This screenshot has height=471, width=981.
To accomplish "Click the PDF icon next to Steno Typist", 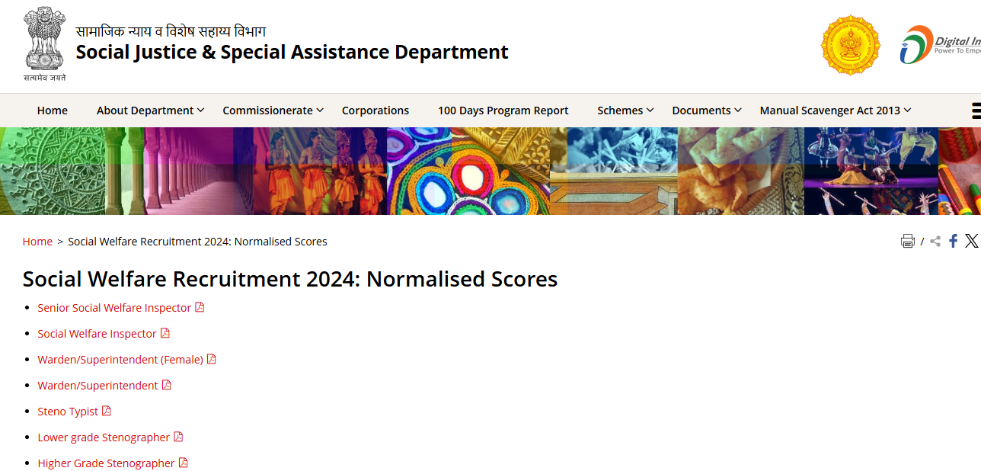I will pyautogui.click(x=106, y=411).
